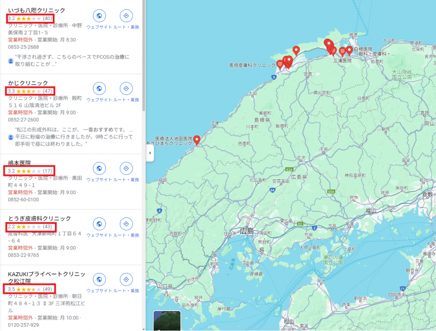Open route directions icon for いづも八咫クリニック

pyautogui.click(x=126, y=16)
